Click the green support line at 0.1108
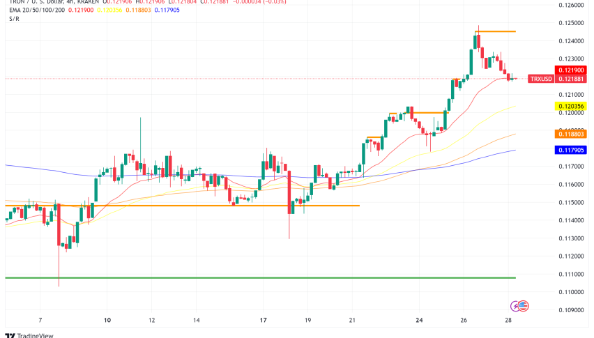Screen dimensions: 594x338 (209, 277)
